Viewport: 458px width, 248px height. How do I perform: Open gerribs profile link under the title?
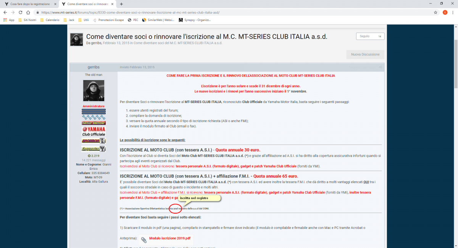point(97,43)
